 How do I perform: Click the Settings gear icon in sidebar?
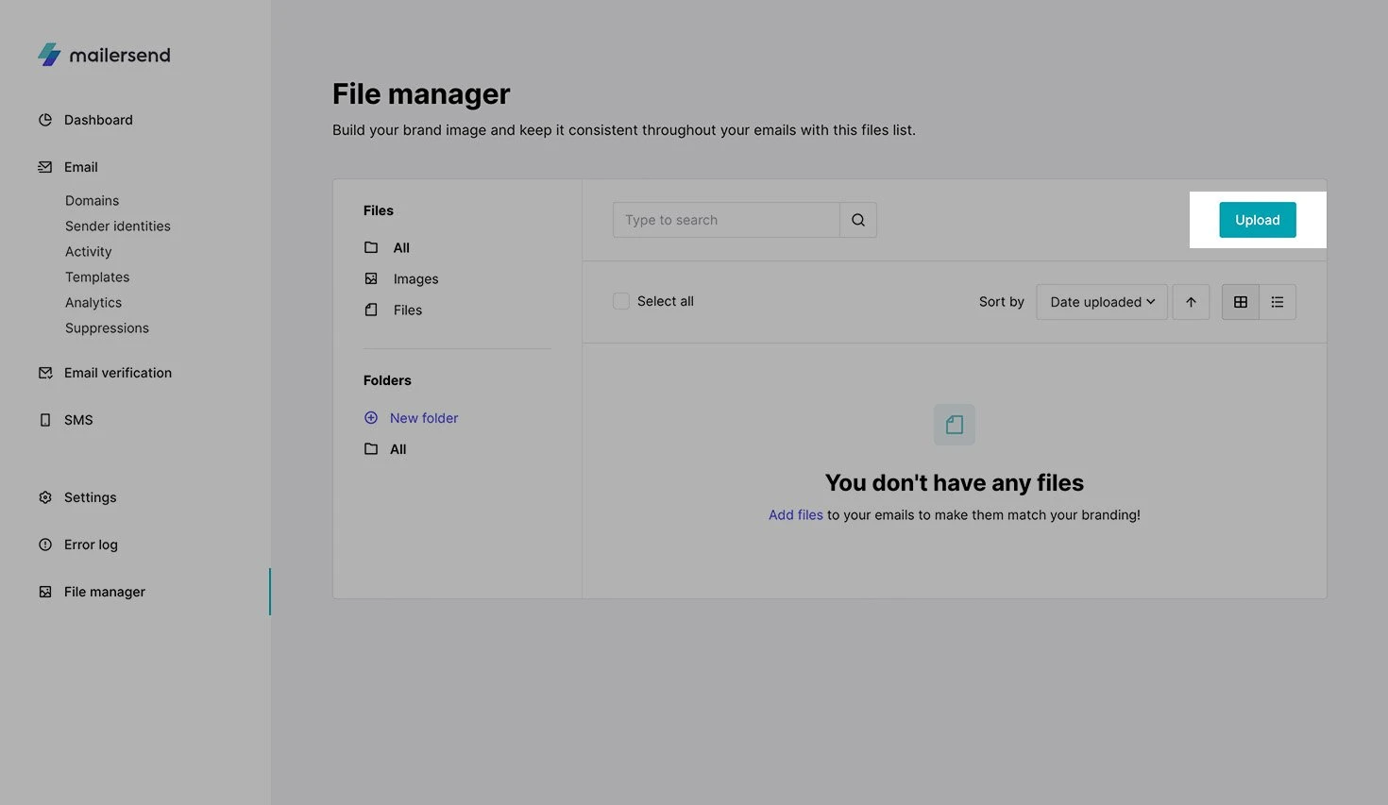coord(45,497)
